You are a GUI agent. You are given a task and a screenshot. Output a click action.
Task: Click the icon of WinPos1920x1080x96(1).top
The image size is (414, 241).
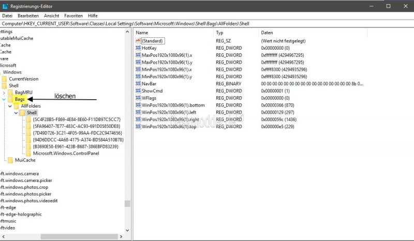(138, 126)
